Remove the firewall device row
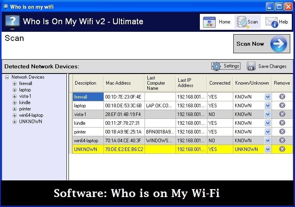Screen dimensions: 295x207 pos(282,97)
